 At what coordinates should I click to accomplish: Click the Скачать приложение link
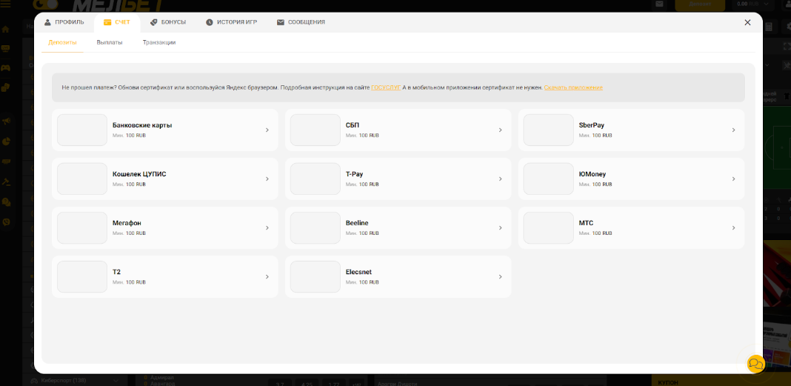pyautogui.click(x=573, y=87)
